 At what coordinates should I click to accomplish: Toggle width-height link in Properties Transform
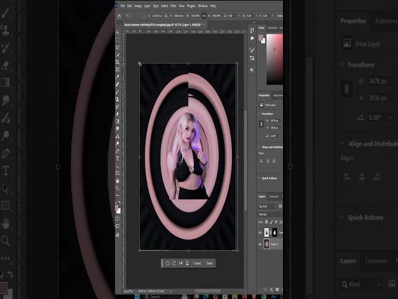pos(261,124)
